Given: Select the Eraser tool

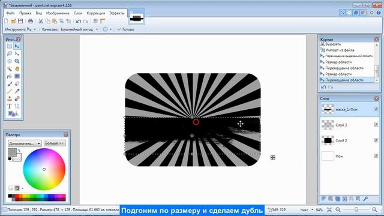Looking at the screenshot, I should tap(17, 84).
